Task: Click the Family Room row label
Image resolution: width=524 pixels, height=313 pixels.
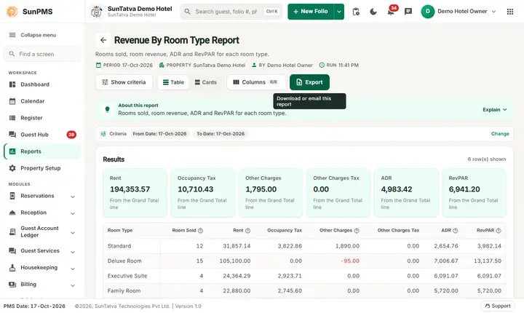Action: (x=124, y=291)
